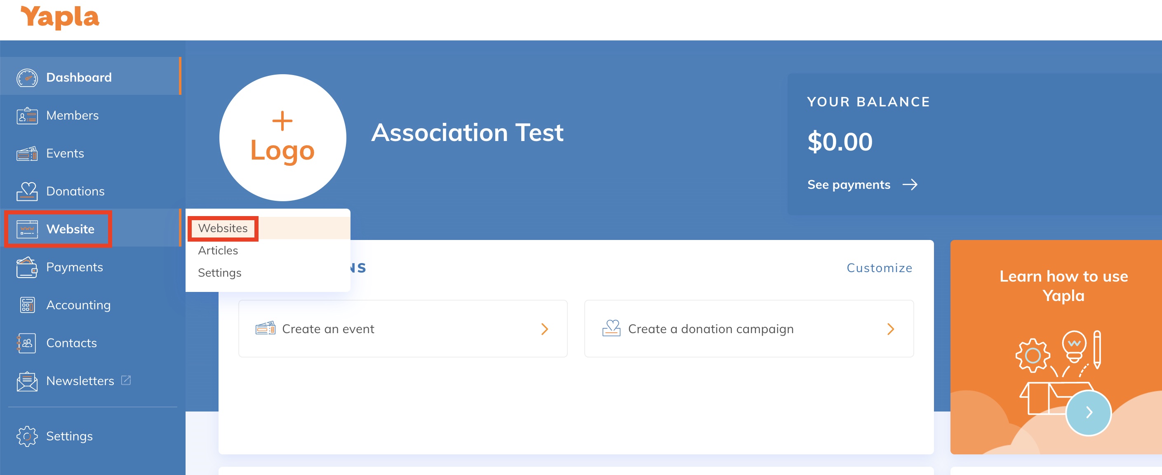This screenshot has width=1162, height=475.
Task: Click the Donations heart icon
Action: (27, 191)
